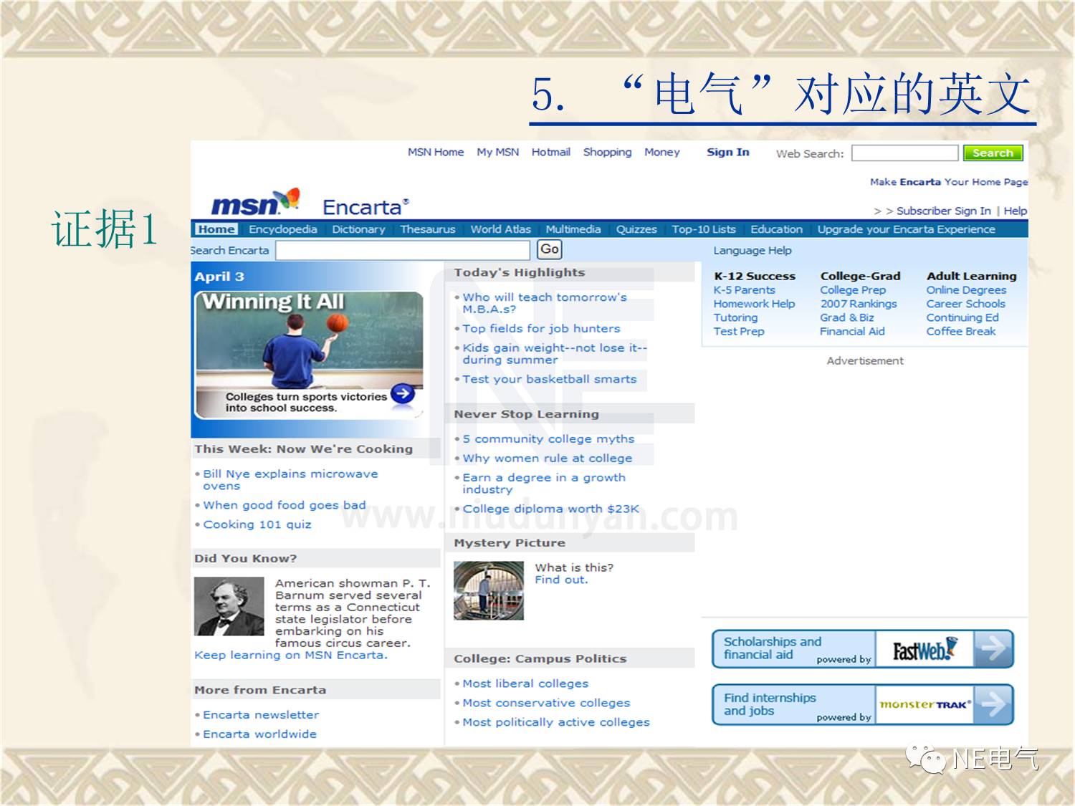Click the green Web Search button

(x=993, y=153)
